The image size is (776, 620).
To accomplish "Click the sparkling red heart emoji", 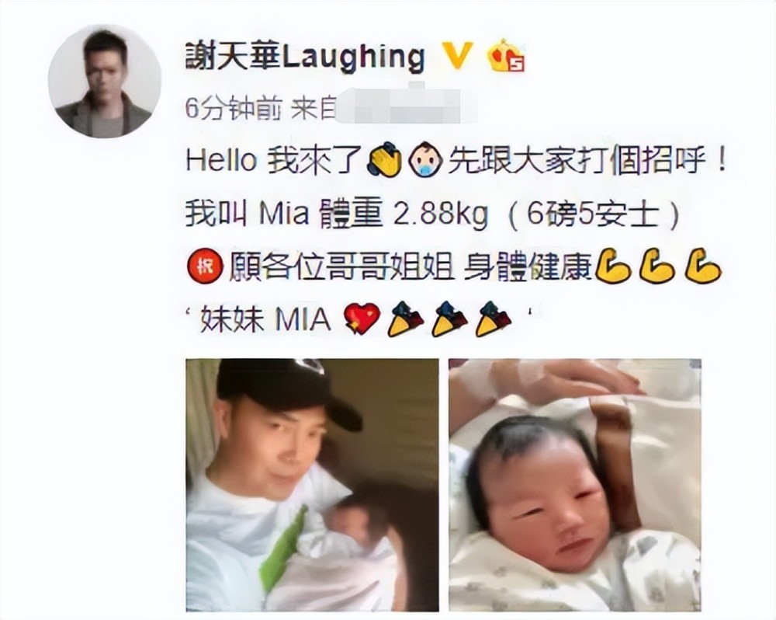I will 362,319.
